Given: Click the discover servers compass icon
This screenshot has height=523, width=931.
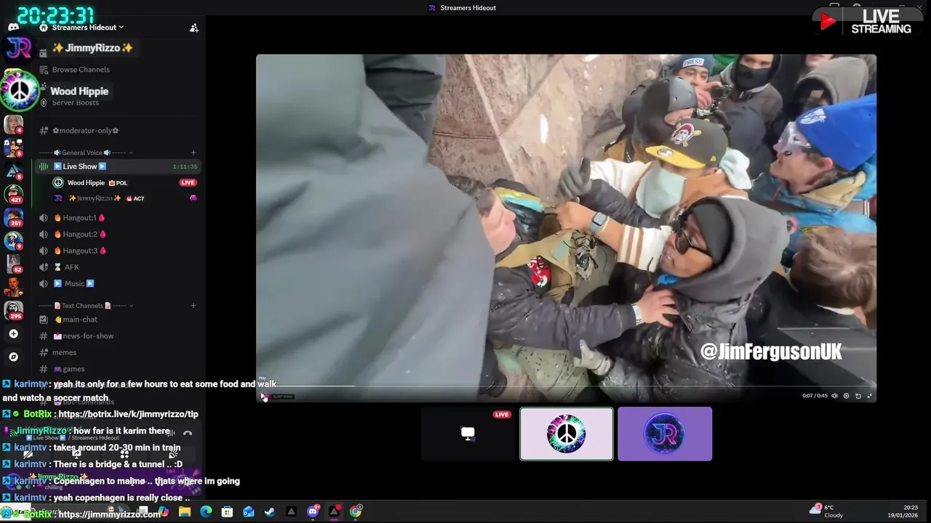Looking at the screenshot, I should (x=13, y=357).
